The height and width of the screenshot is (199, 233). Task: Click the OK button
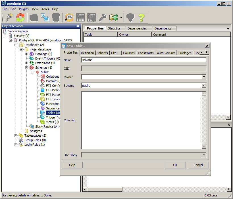click(175, 165)
